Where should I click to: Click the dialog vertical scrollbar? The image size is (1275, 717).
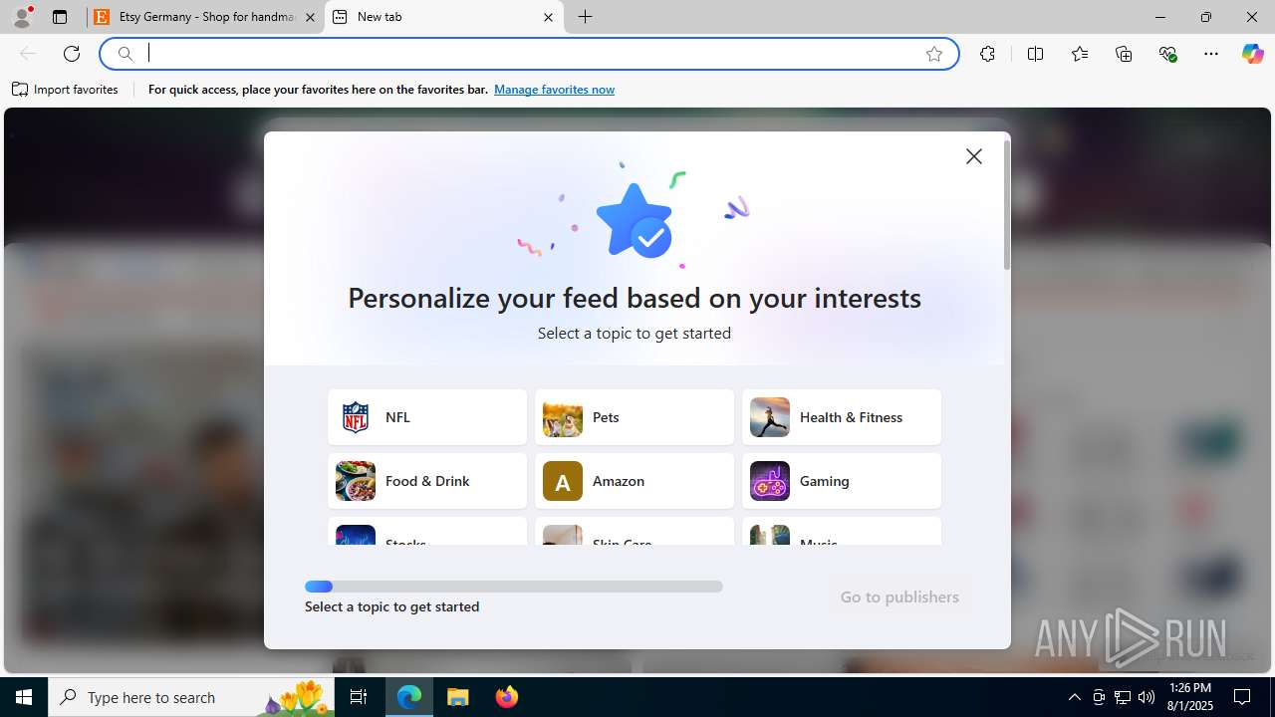click(1007, 205)
